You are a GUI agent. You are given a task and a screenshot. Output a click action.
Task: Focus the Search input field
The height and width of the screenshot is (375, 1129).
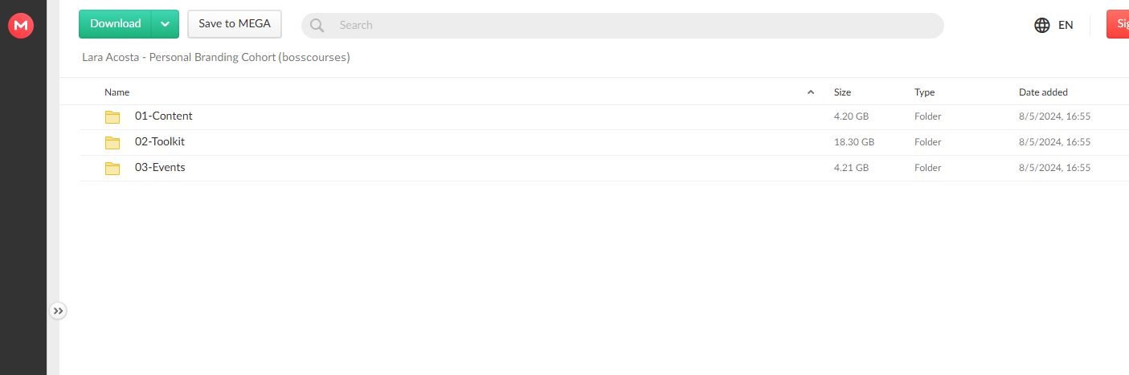pos(627,25)
